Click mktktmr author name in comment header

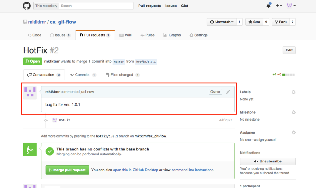pyautogui.click(x=52, y=92)
